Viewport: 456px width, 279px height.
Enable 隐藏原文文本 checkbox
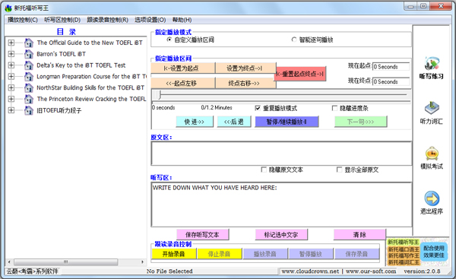[264, 170]
